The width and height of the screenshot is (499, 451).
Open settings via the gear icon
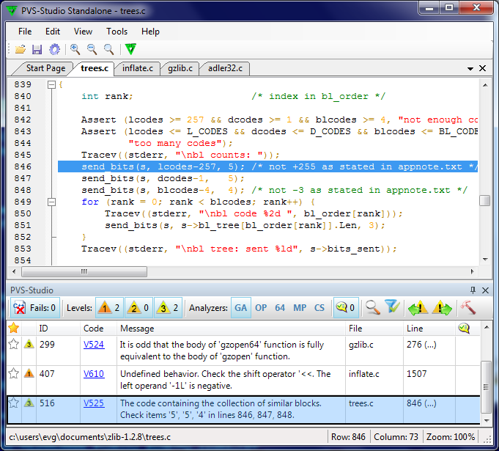pyautogui.click(x=54, y=49)
